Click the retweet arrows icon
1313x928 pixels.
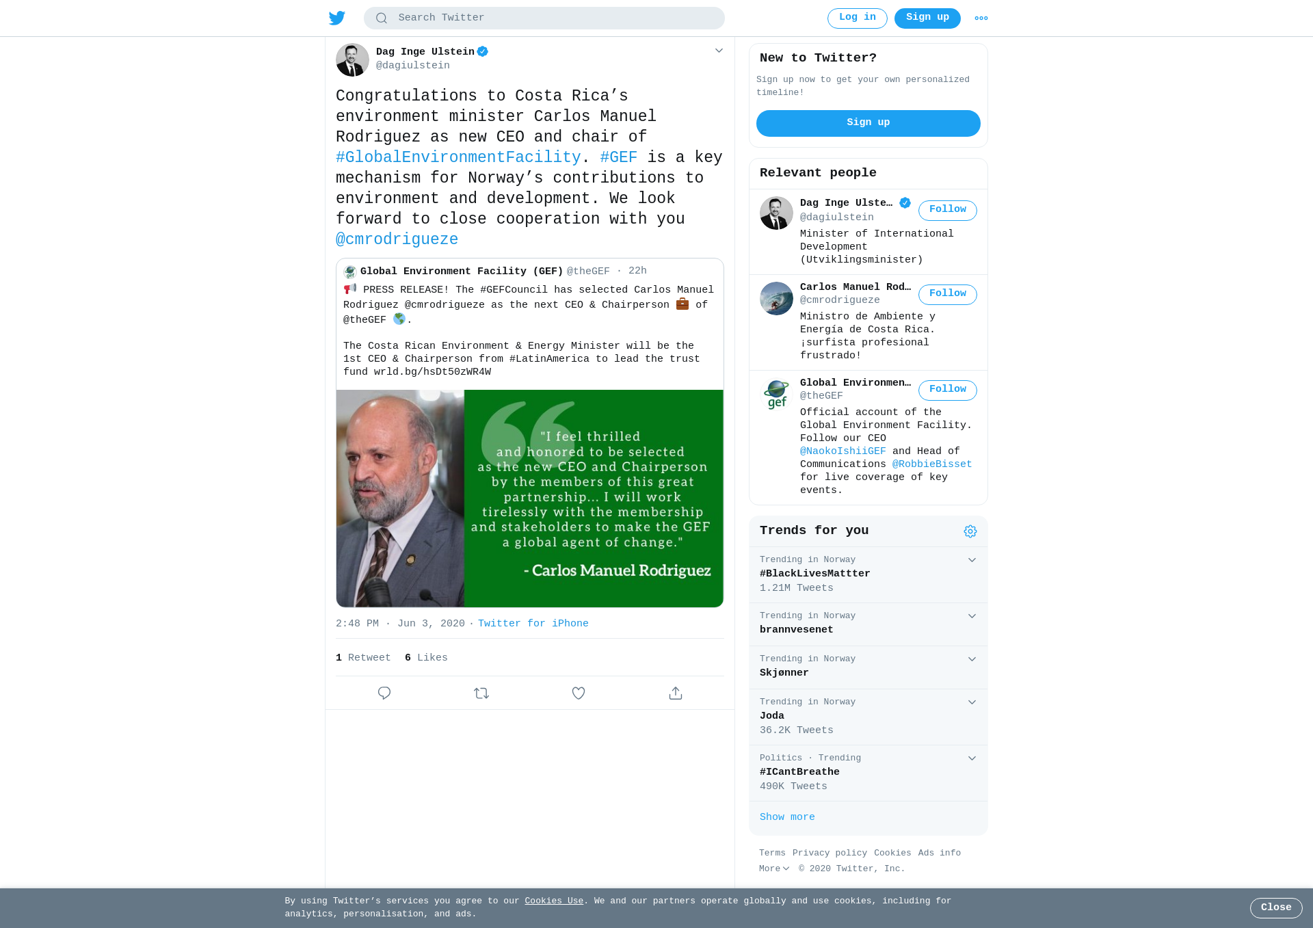click(481, 693)
